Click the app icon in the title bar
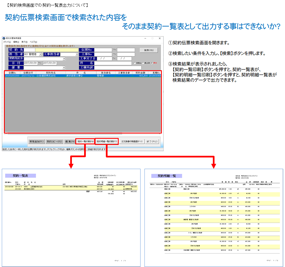The image size is (285, 267). pos(4,38)
